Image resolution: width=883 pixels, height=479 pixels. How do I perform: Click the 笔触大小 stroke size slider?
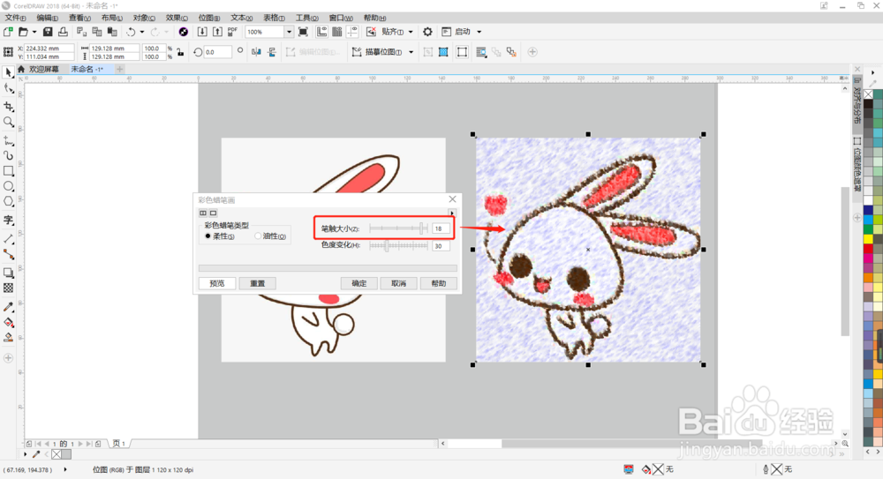[x=399, y=228]
